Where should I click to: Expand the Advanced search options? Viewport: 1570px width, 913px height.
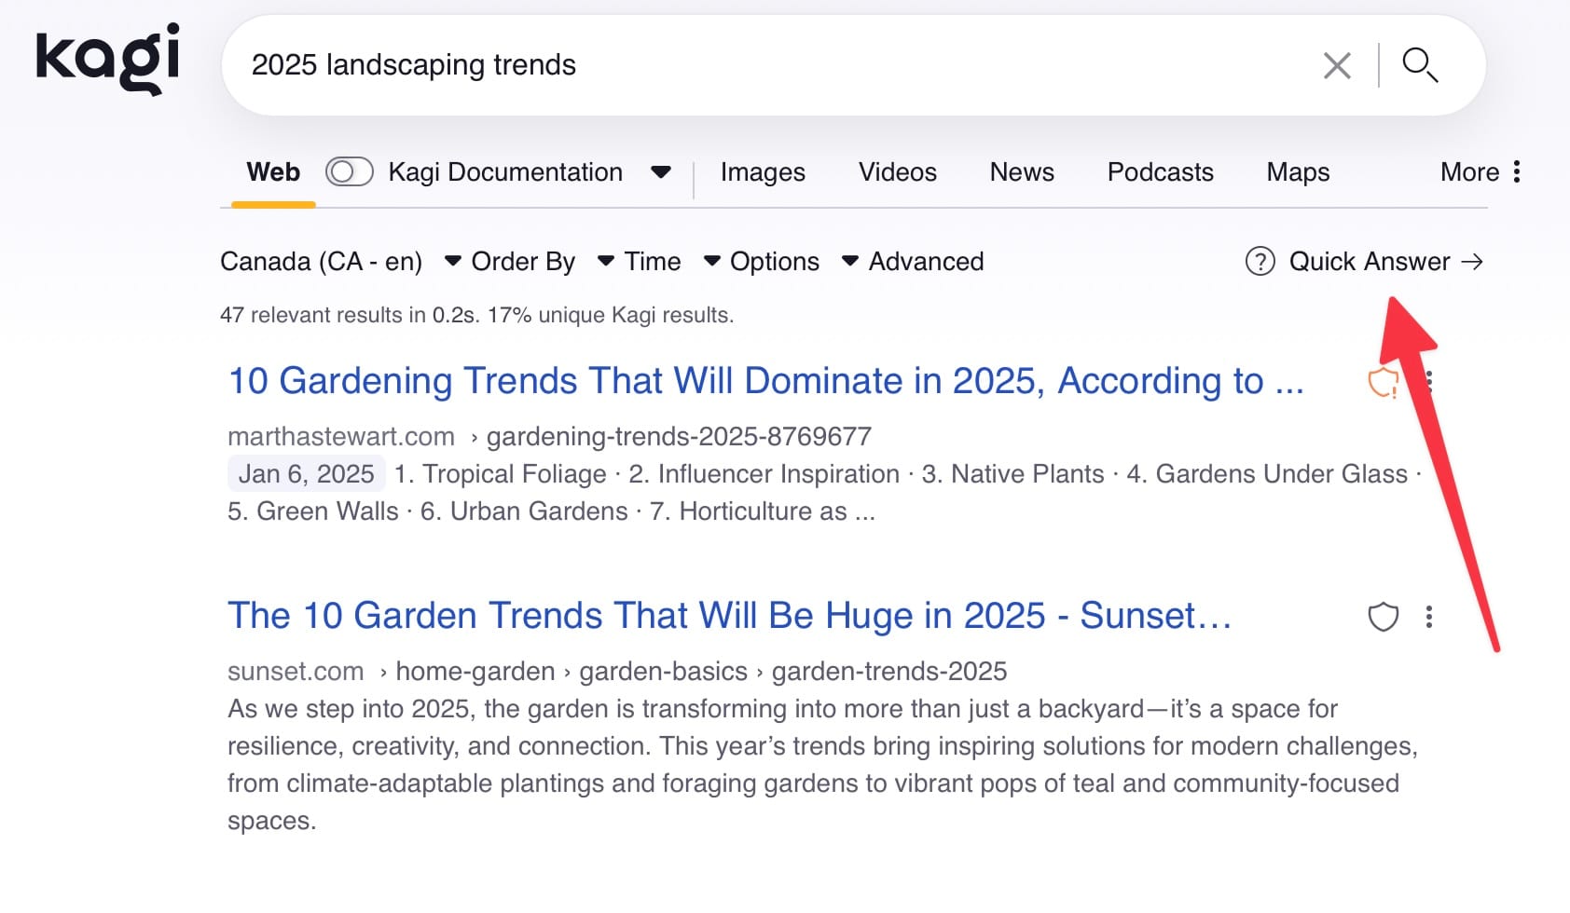(x=926, y=262)
